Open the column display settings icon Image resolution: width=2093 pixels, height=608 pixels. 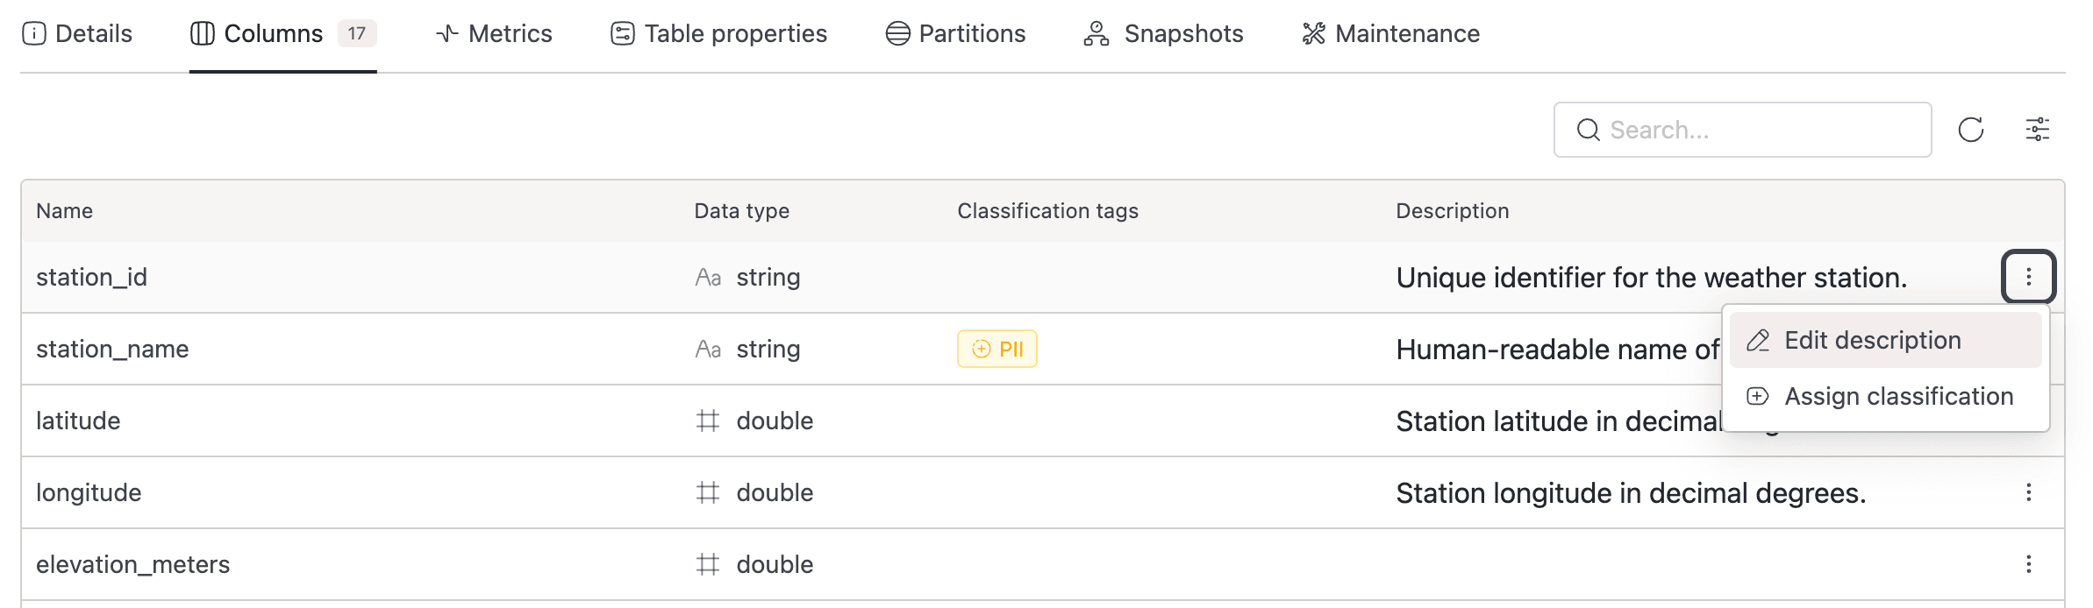(x=2037, y=130)
